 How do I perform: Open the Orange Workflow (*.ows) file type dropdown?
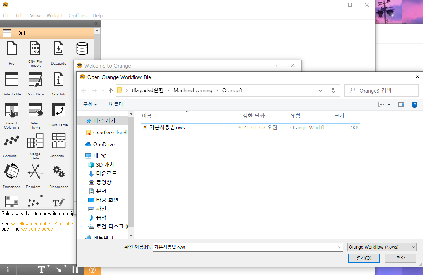pyautogui.click(x=382, y=247)
